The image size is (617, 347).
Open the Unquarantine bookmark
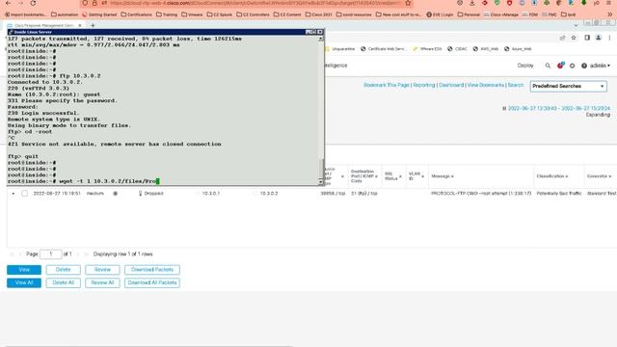(340, 49)
